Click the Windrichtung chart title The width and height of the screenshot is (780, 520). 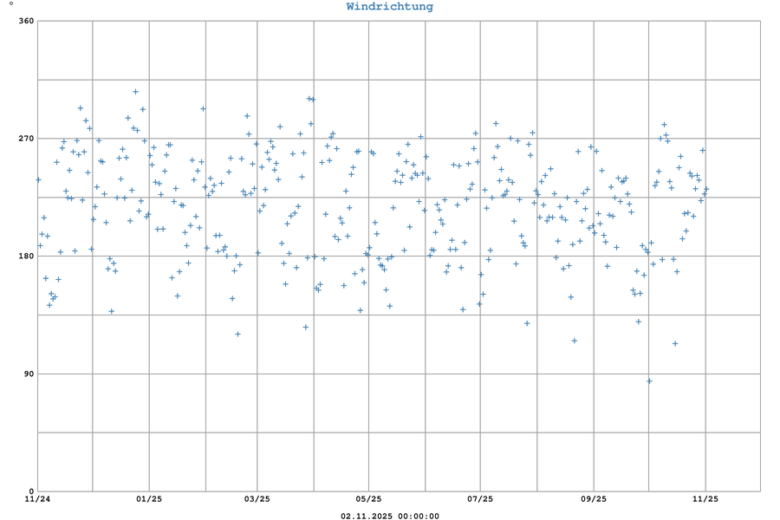[390, 7]
